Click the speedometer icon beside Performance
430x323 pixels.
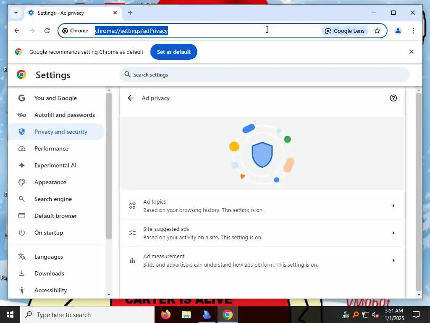[x=22, y=148]
